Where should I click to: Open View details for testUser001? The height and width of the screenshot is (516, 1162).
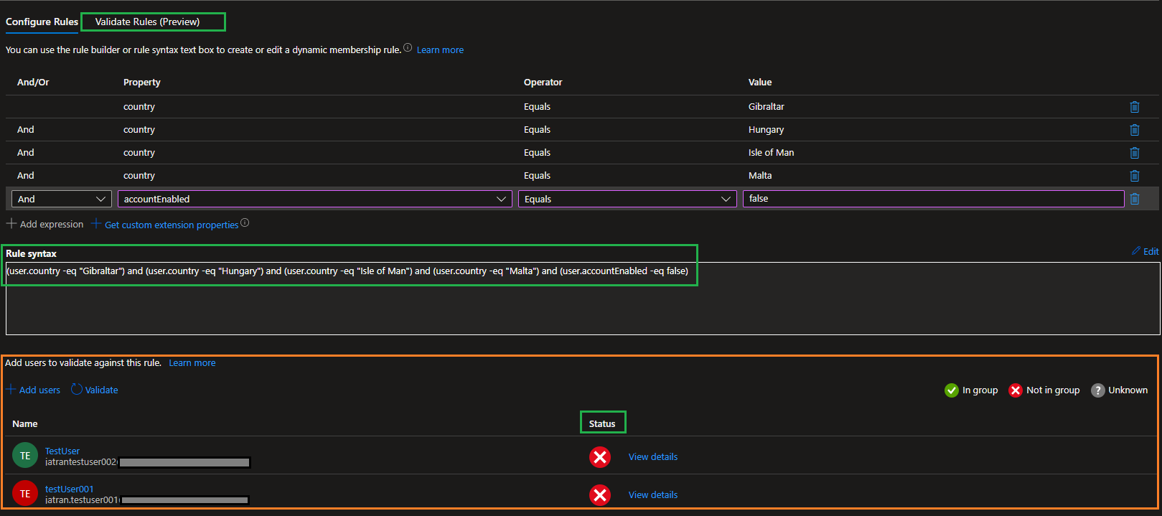[x=653, y=494]
